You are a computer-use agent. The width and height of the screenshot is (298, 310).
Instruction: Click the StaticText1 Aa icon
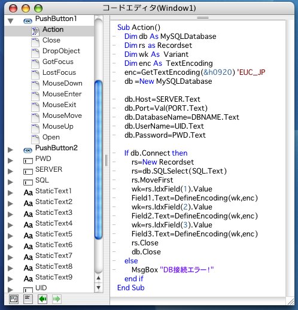pos(28,193)
